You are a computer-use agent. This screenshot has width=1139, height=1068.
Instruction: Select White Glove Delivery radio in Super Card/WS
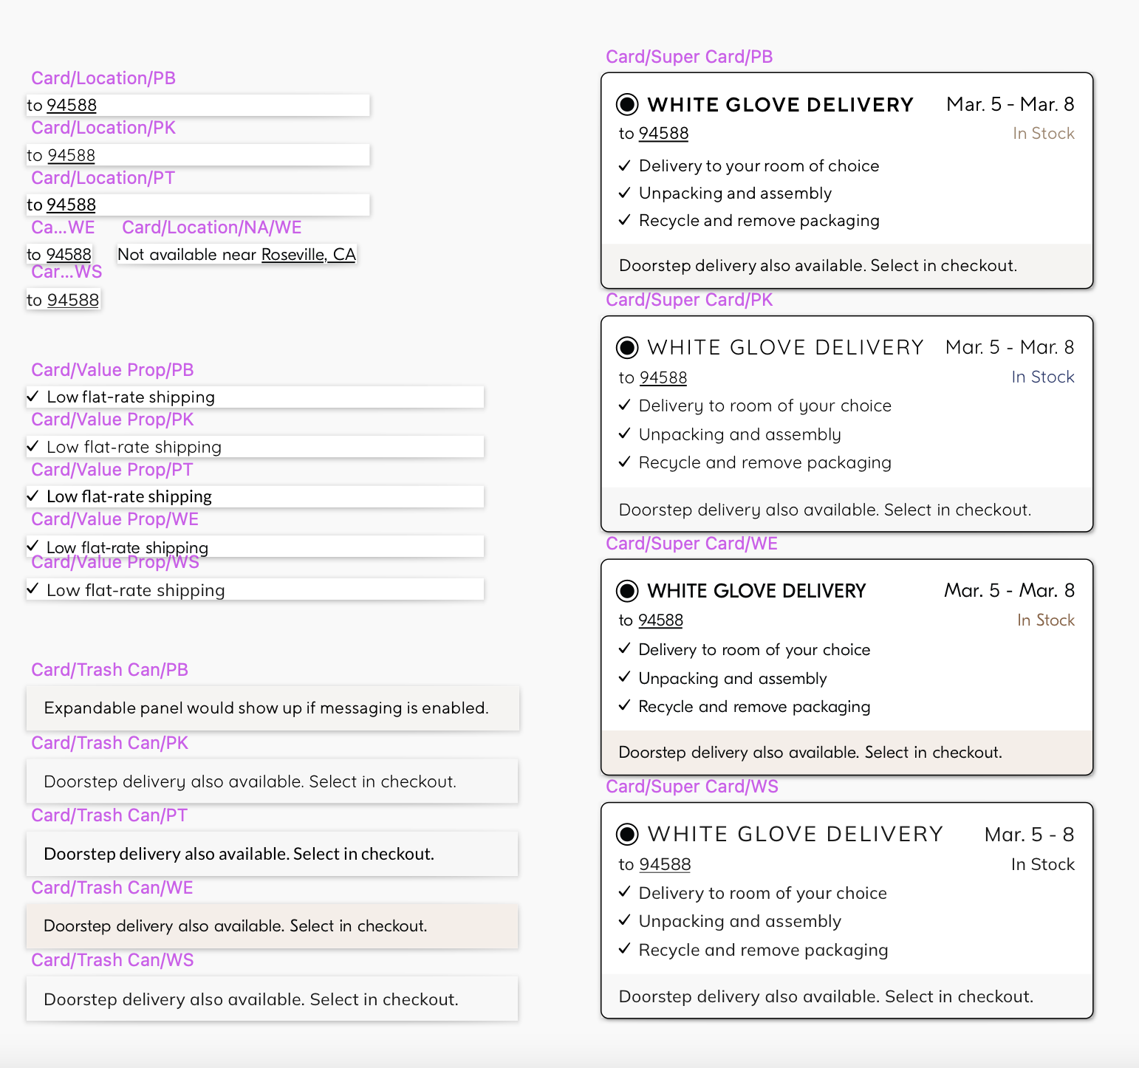coord(627,835)
